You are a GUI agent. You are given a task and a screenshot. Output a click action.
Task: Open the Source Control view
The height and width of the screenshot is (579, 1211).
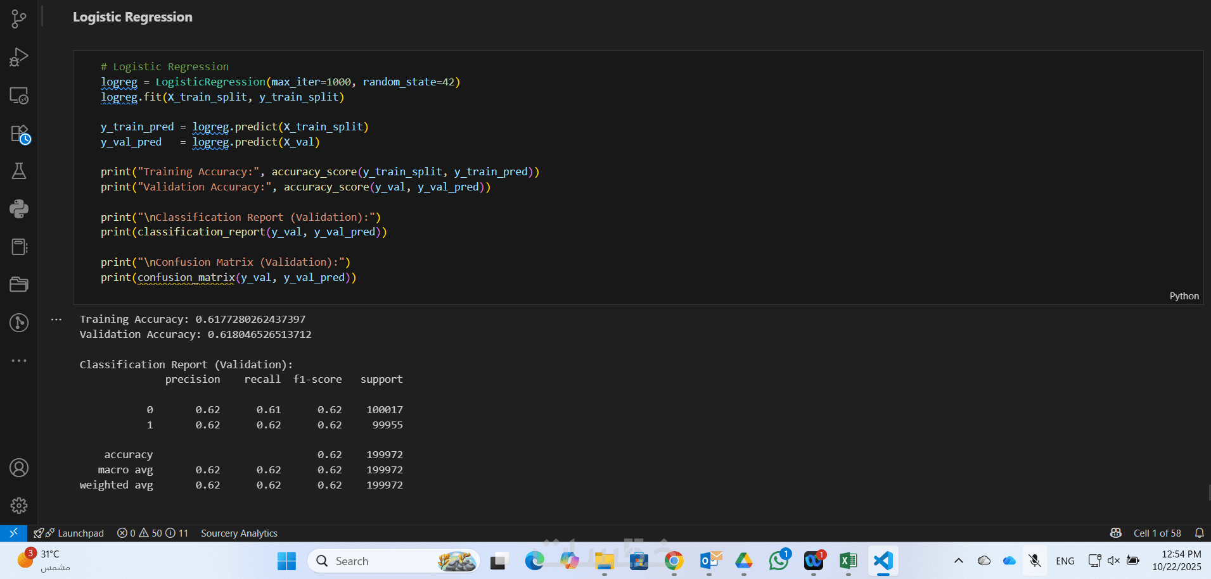point(19,19)
